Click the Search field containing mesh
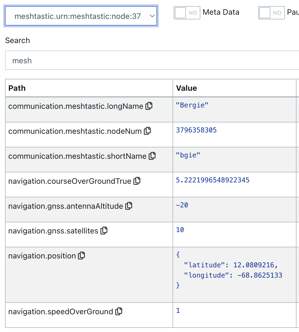 pyautogui.click(x=152, y=61)
